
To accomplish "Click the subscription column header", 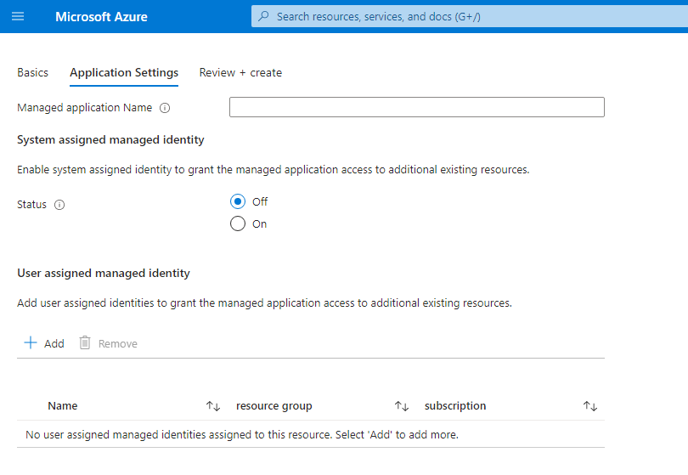I will click(x=455, y=406).
